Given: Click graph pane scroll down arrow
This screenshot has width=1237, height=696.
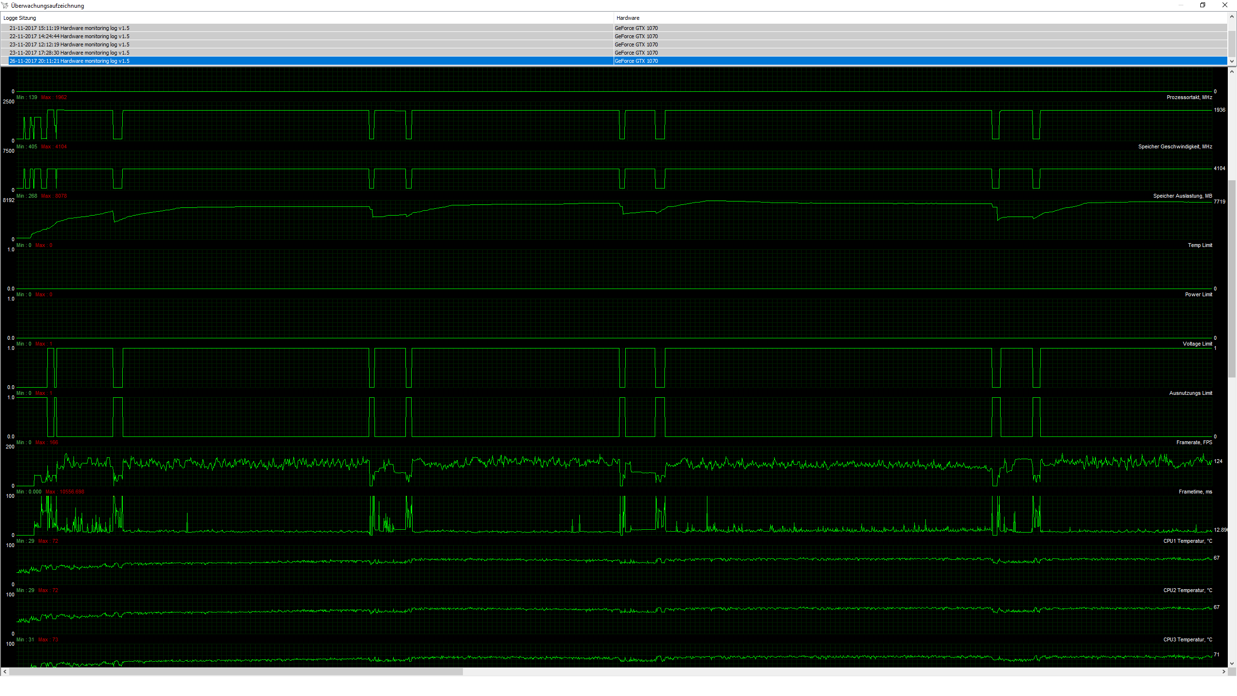Looking at the screenshot, I should [x=1232, y=664].
